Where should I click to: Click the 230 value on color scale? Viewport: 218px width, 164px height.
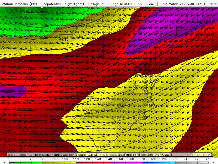point(208,159)
